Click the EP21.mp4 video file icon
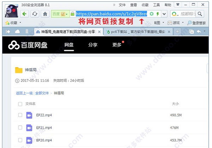The width and height of the screenshot is (212, 148). click(x=29, y=128)
